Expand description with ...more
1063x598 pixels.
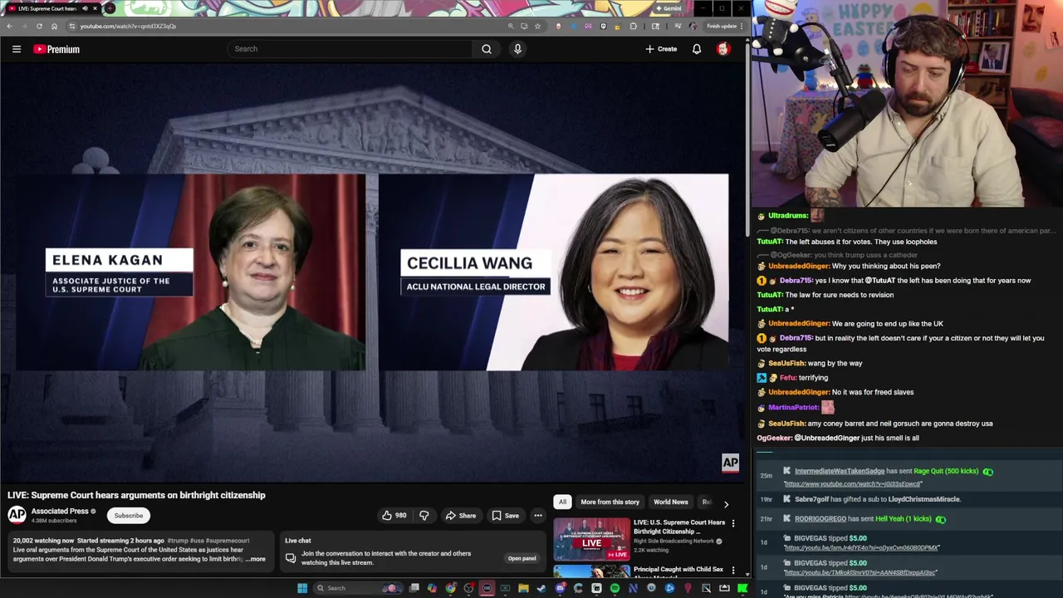click(257, 559)
